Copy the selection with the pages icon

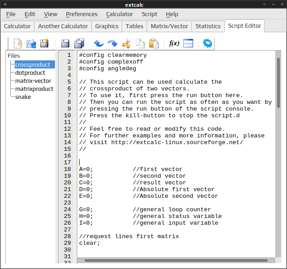(x=140, y=43)
